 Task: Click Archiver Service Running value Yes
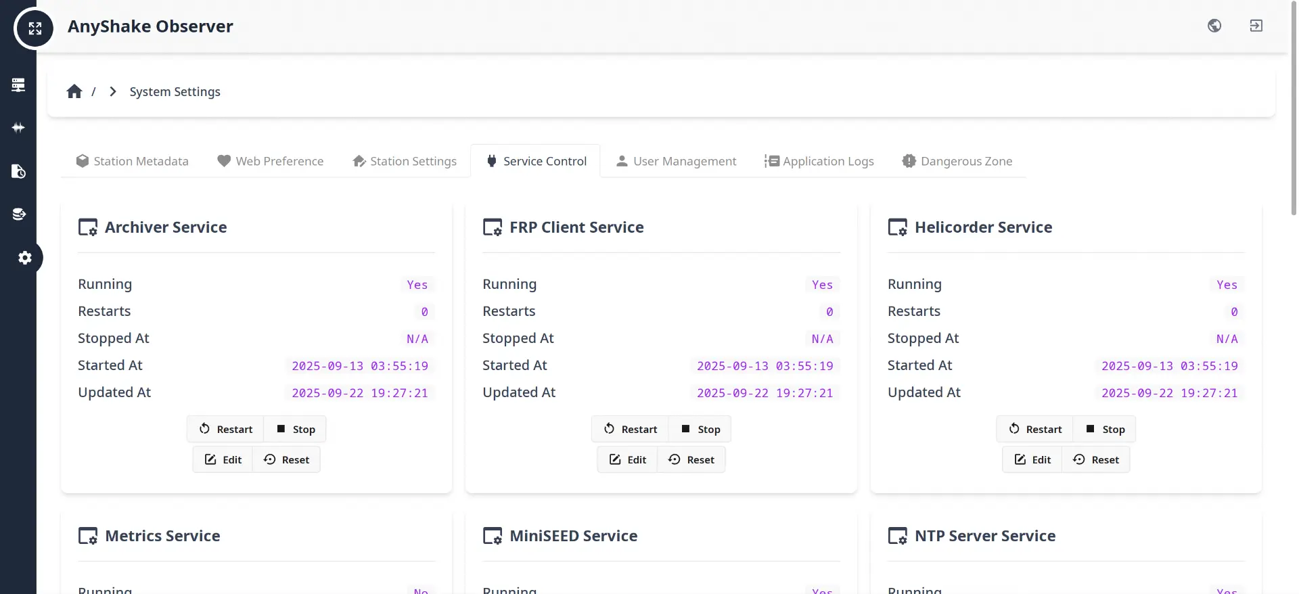coord(417,285)
